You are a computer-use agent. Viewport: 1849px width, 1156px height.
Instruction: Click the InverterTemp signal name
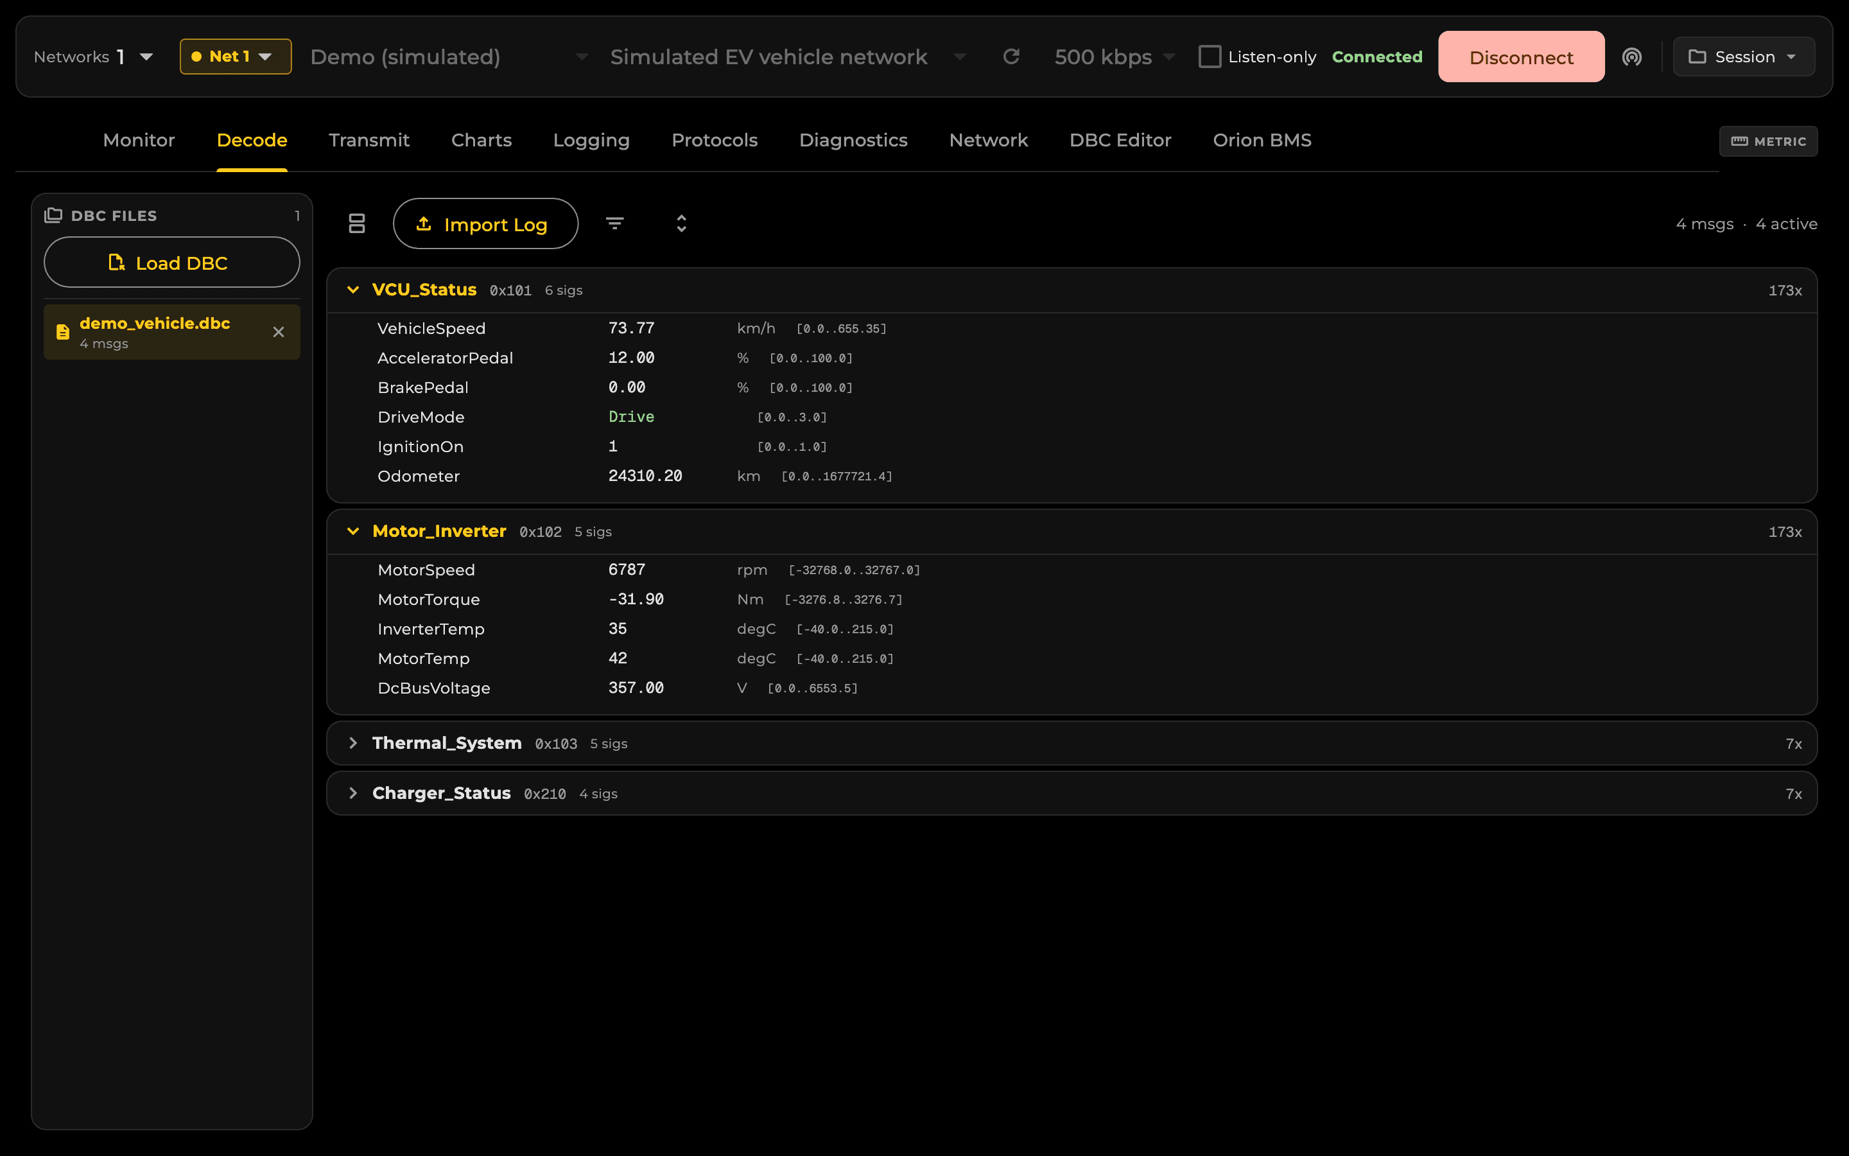click(431, 629)
